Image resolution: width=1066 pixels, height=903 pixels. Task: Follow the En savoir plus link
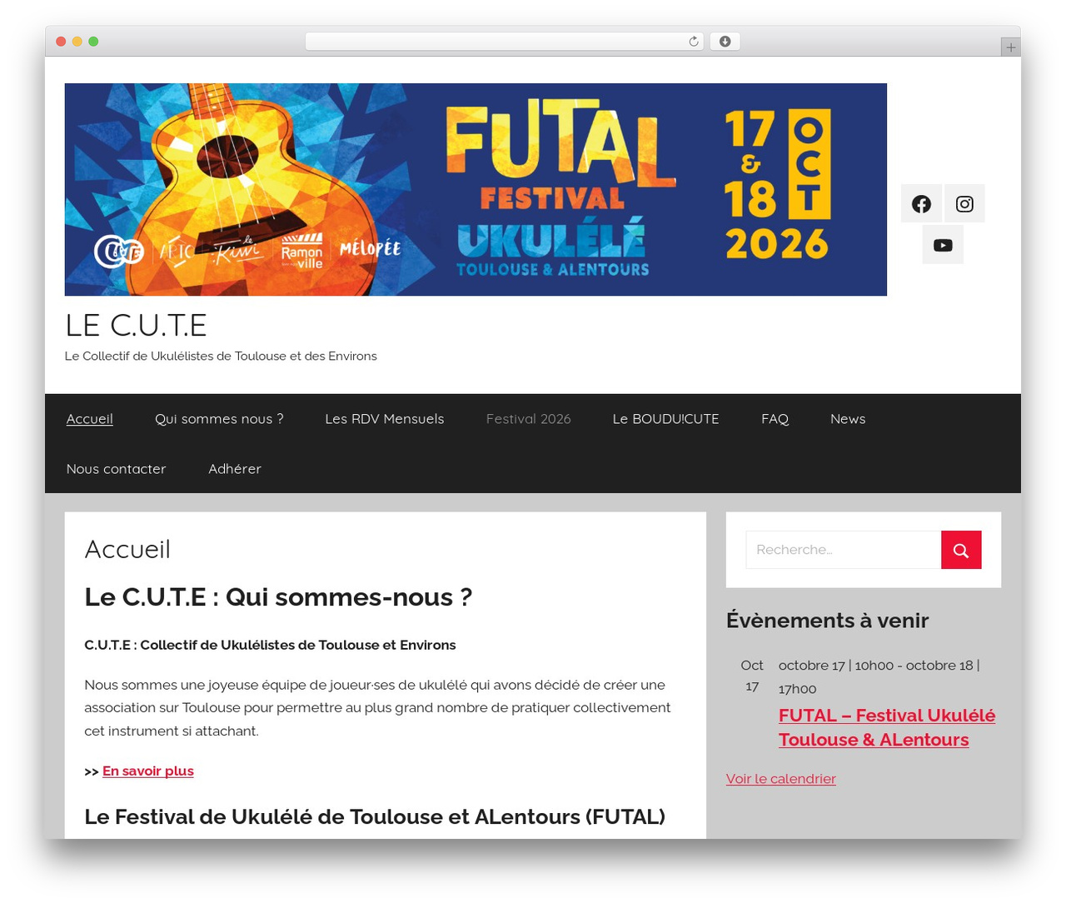tap(148, 771)
